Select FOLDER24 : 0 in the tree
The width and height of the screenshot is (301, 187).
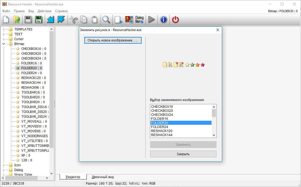(32, 73)
